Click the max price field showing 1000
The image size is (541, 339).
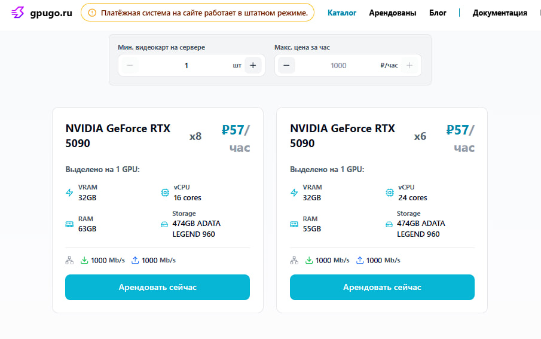[x=338, y=65]
